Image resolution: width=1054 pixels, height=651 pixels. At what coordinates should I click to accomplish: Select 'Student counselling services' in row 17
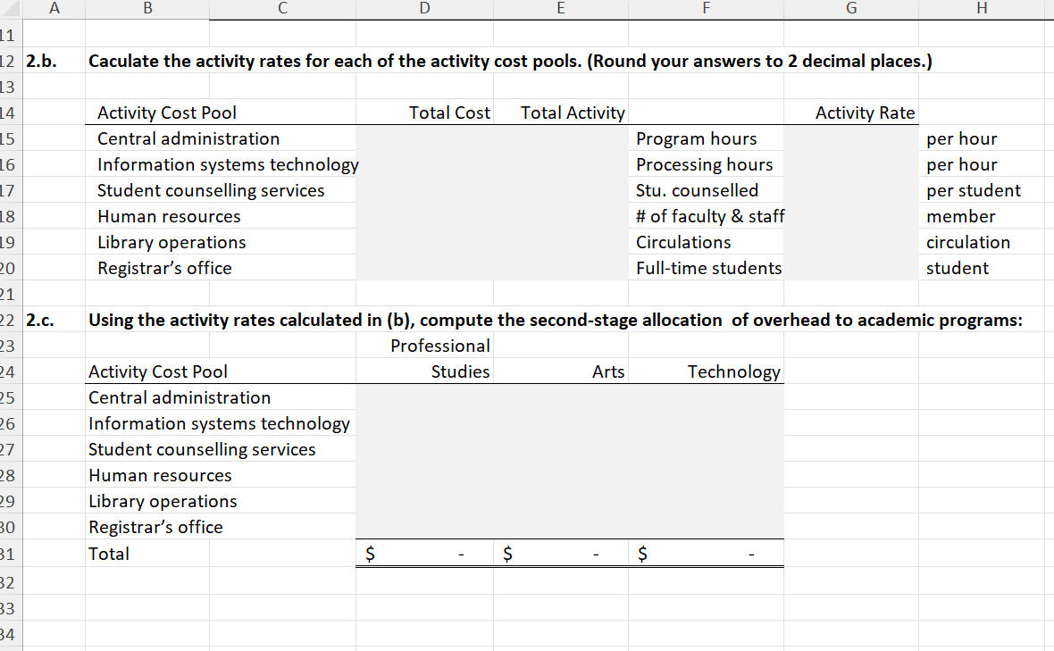211,191
